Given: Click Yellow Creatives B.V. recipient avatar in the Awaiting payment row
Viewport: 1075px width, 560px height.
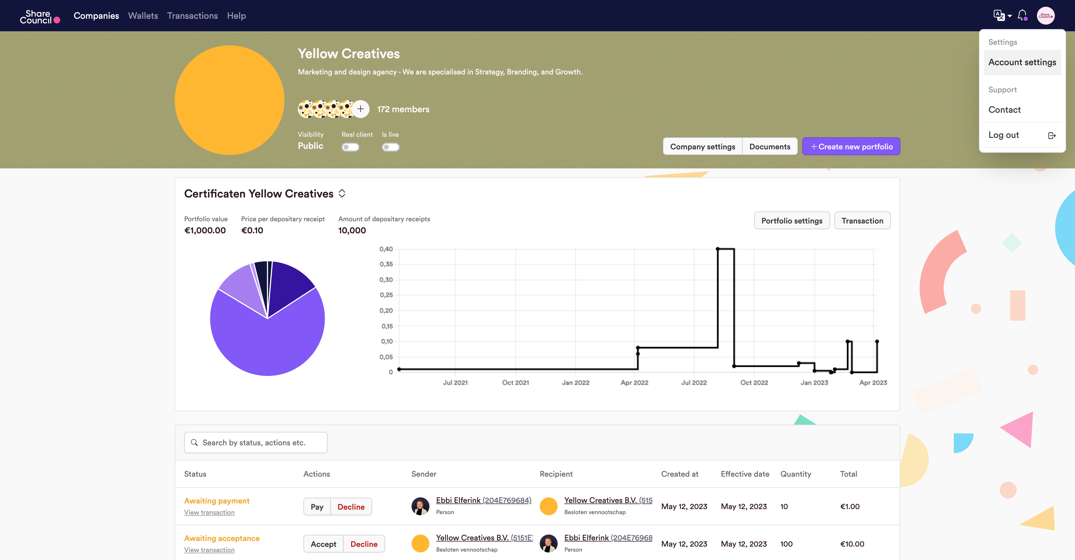Looking at the screenshot, I should pyautogui.click(x=548, y=506).
